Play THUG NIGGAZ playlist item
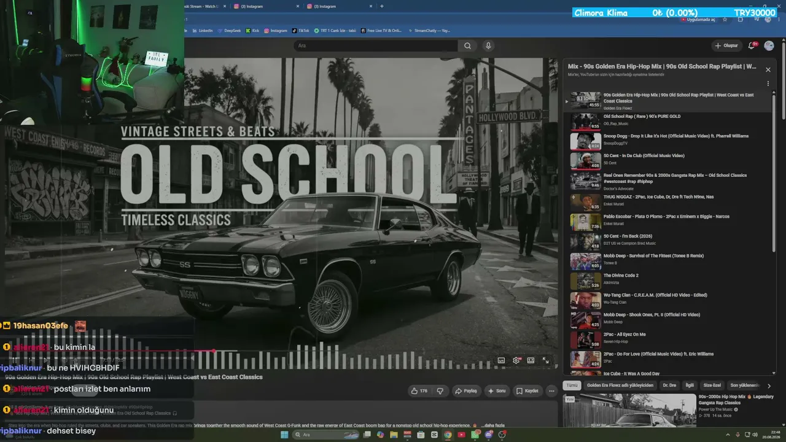Image resolution: width=786 pixels, height=442 pixels. click(669, 202)
